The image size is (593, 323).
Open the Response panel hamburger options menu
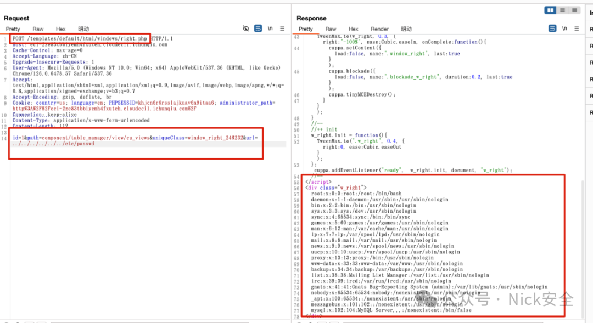577,29
